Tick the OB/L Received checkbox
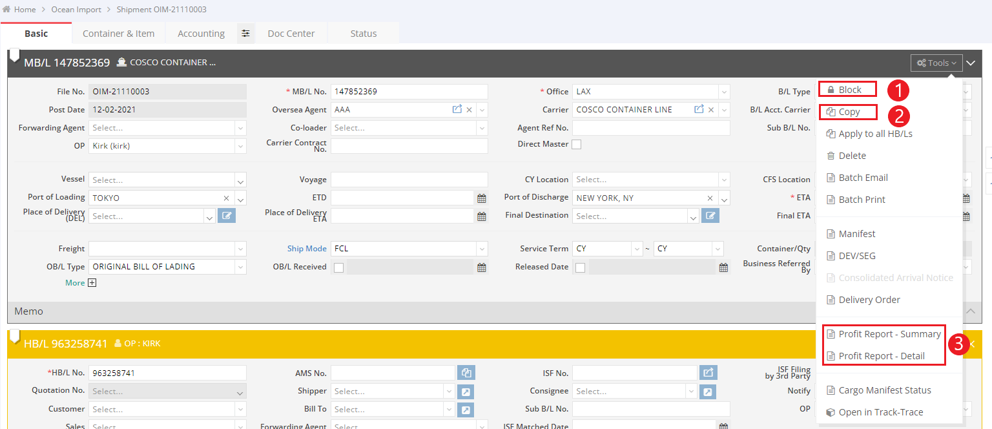 (338, 267)
